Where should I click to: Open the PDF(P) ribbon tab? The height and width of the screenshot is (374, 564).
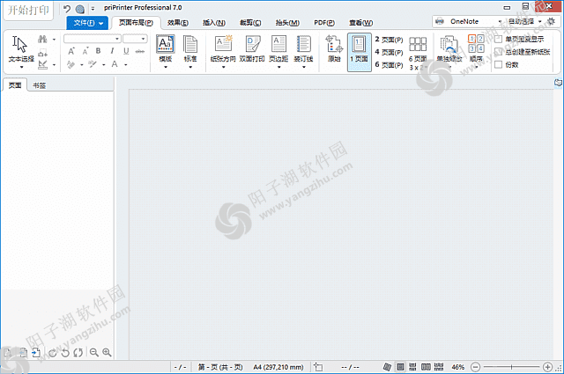(324, 23)
